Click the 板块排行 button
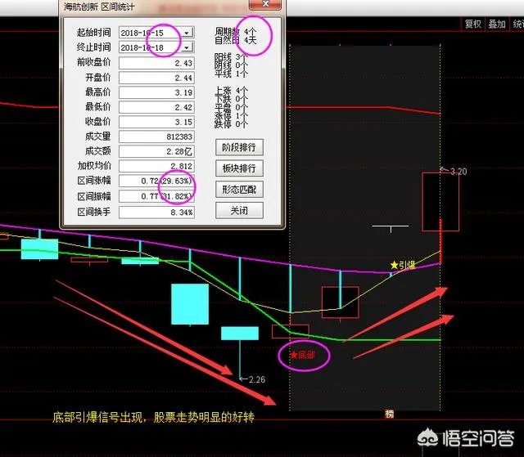This screenshot has height=457, width=524. [239, 168]
